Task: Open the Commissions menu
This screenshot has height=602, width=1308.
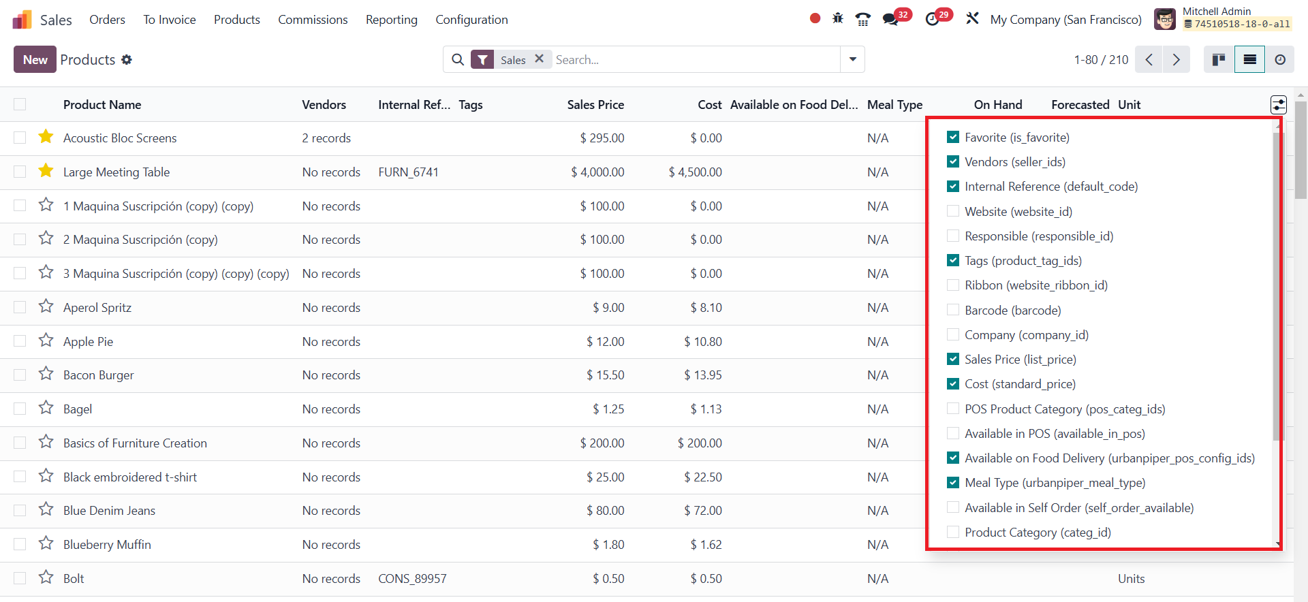Action: 313,20
